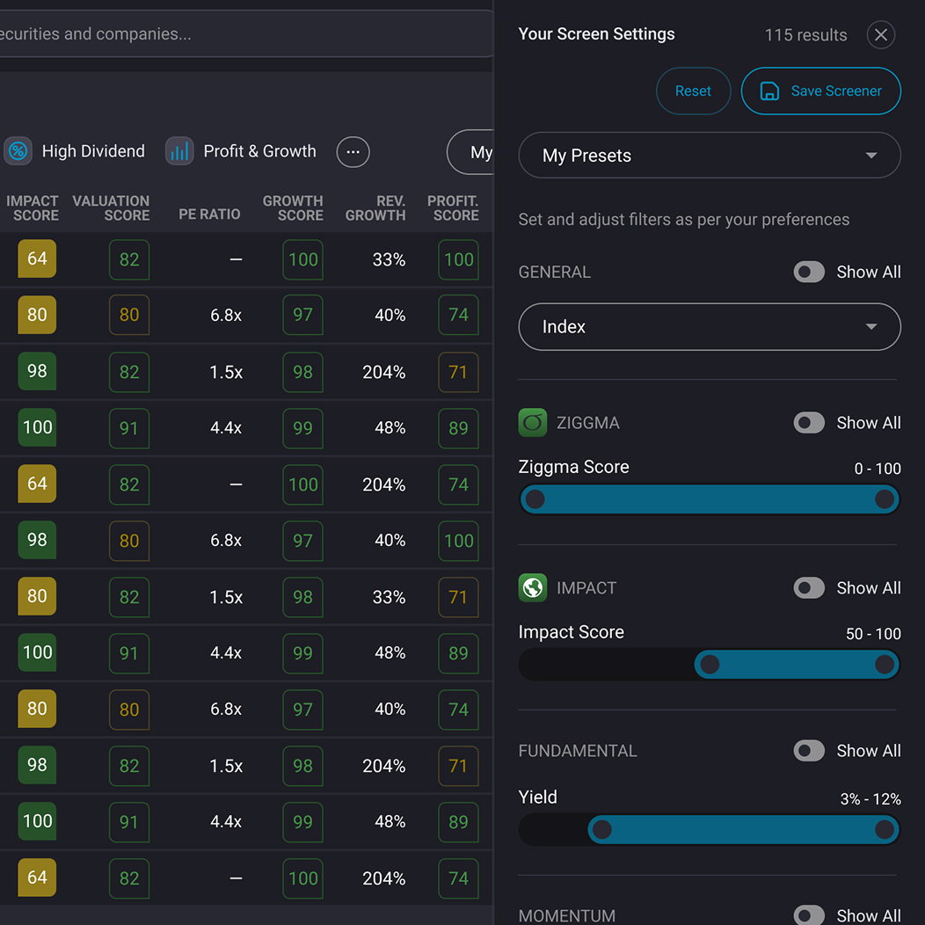Expand the Index filter dropdown

pos(709,326)
